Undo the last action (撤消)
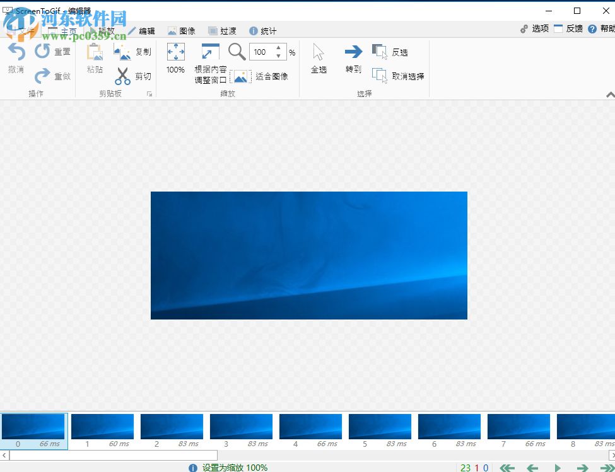The image size is (615, 472). [15, 60]
